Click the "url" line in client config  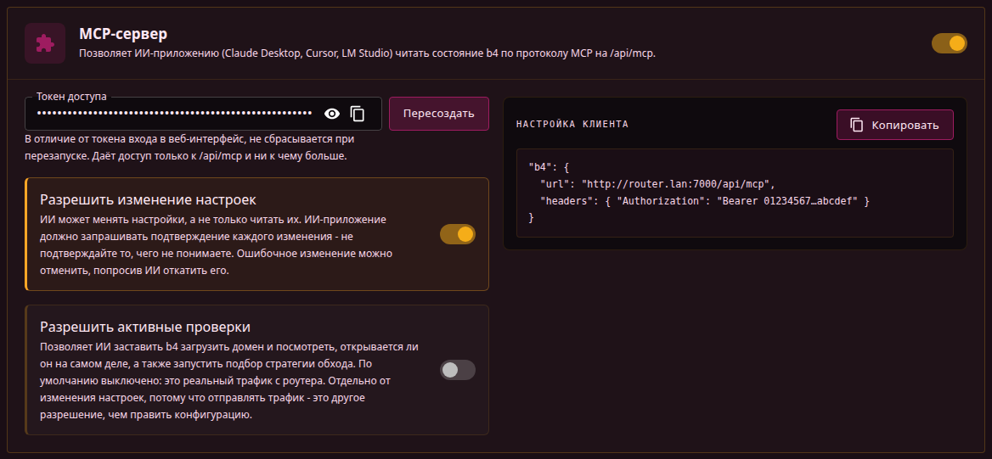657,185
